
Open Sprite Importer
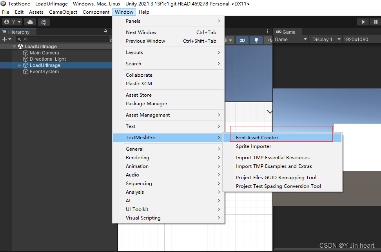283,146
